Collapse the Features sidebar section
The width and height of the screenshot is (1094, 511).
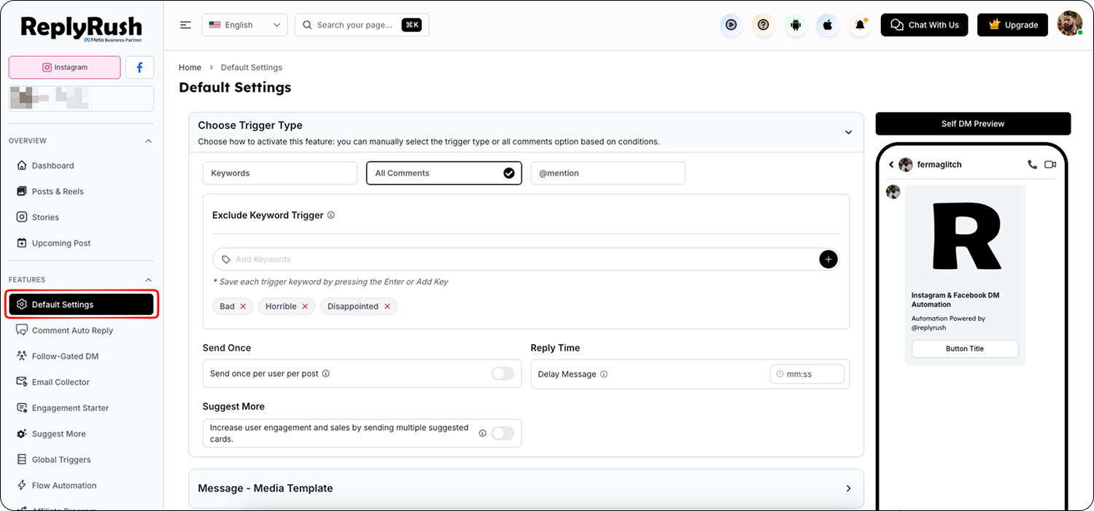click(149, 280)
